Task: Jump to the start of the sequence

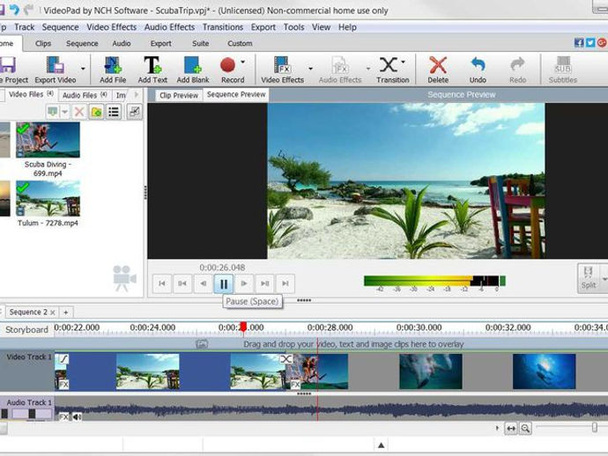Action: coord(162,283)
